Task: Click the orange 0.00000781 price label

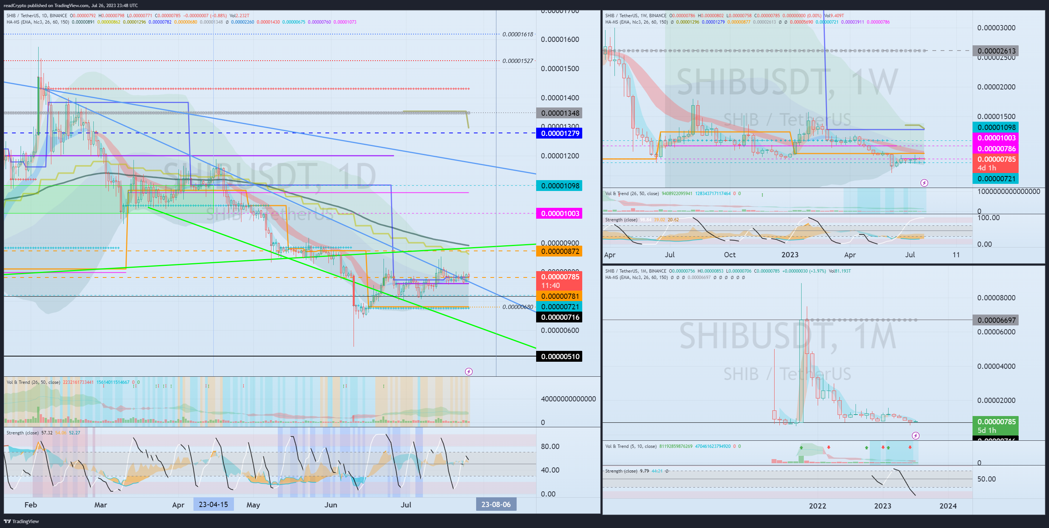Action: [x=559, y=296]
